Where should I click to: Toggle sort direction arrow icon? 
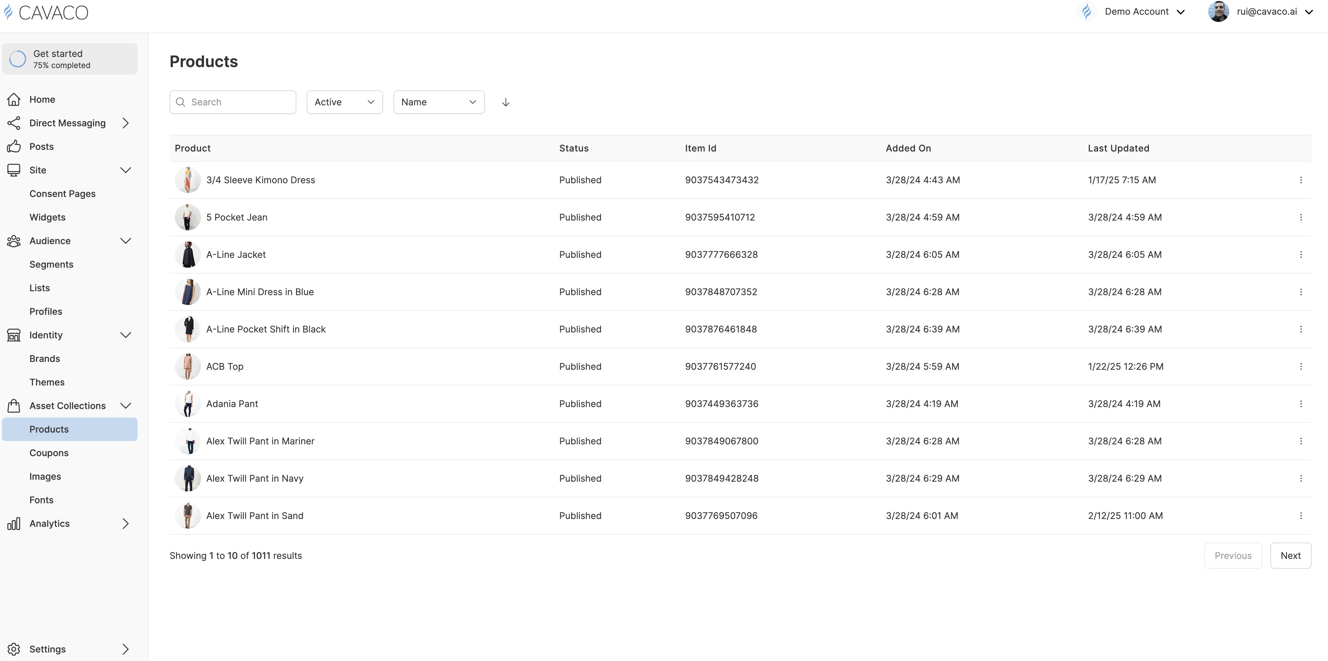click(506, 102)
